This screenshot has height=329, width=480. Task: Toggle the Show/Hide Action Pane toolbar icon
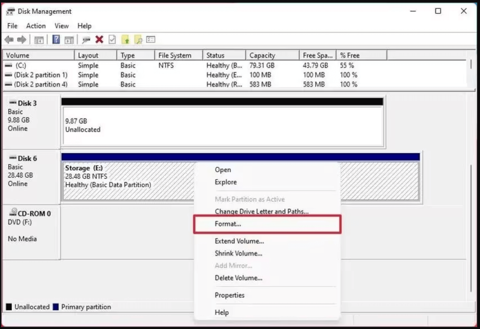pos(69,39)
